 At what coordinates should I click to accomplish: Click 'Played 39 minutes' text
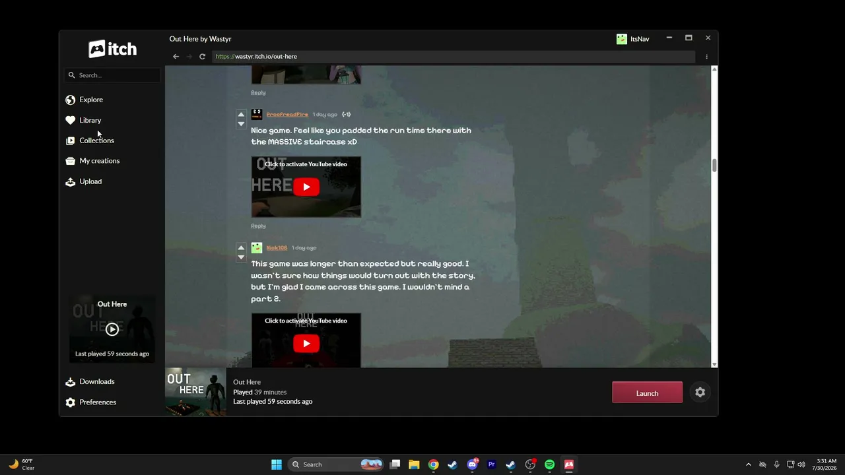coord(259,392)
